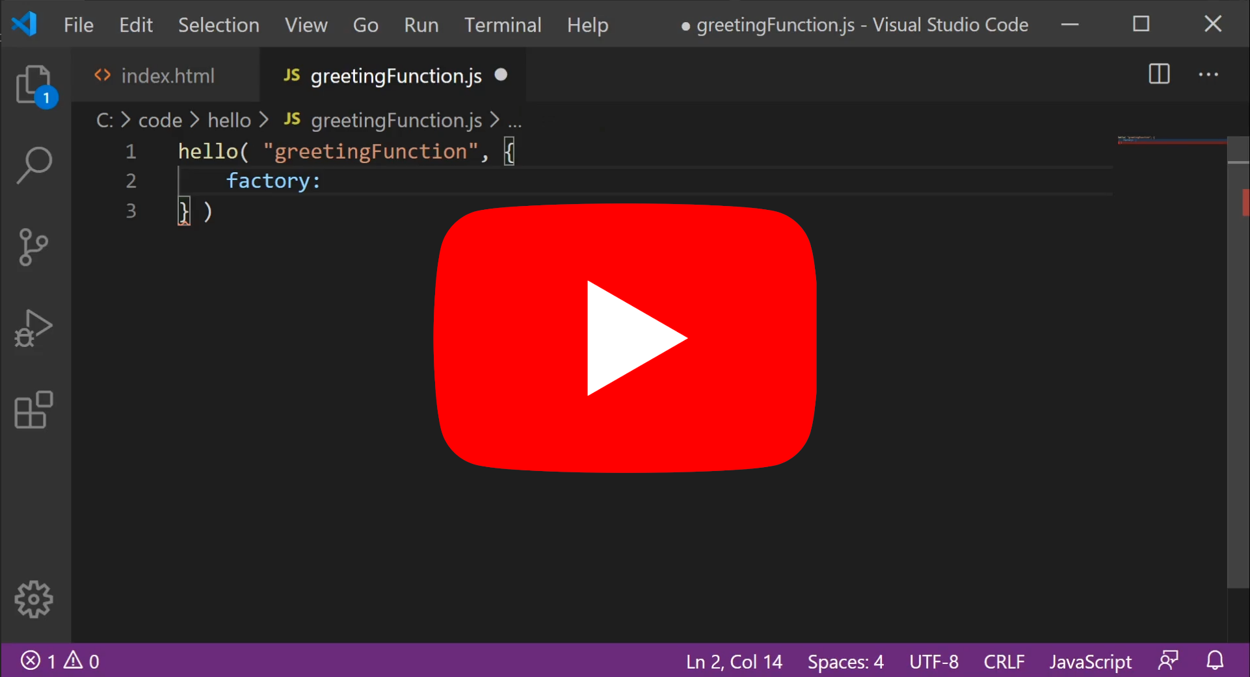Open the errors and warnings Problems panel
The image size is (1250, 677).
[x=60, y=661]
